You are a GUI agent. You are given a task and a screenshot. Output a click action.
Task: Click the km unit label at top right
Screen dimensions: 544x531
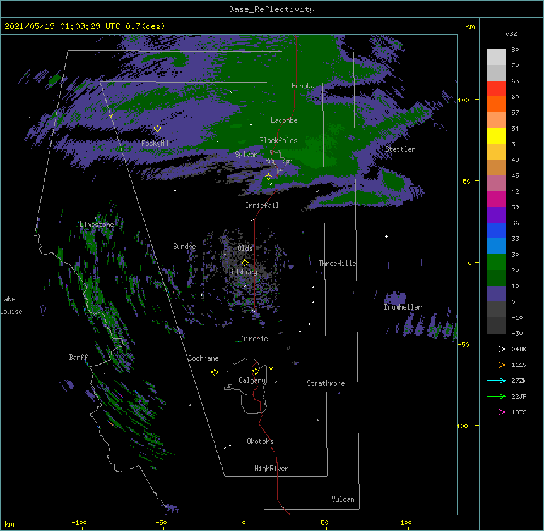coord(470,26)
